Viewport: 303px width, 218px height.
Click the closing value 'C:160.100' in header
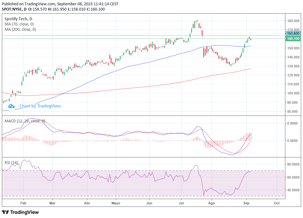click(96, 9)
